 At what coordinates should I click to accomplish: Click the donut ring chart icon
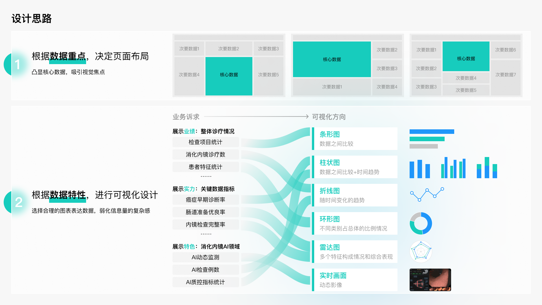point(421,223)
